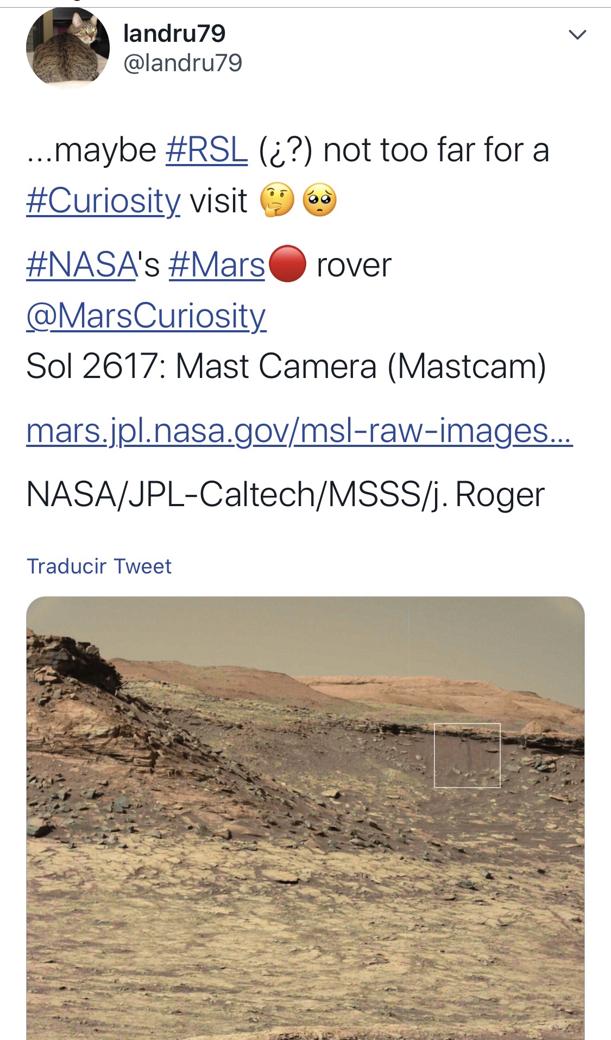Visit the @MarsCuriosity mention

click(146, 316)
